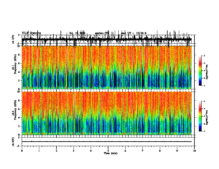219x169 pixels.
Task: Click the ch.2 spectrogram plot area
Action: tap(107, 113)
